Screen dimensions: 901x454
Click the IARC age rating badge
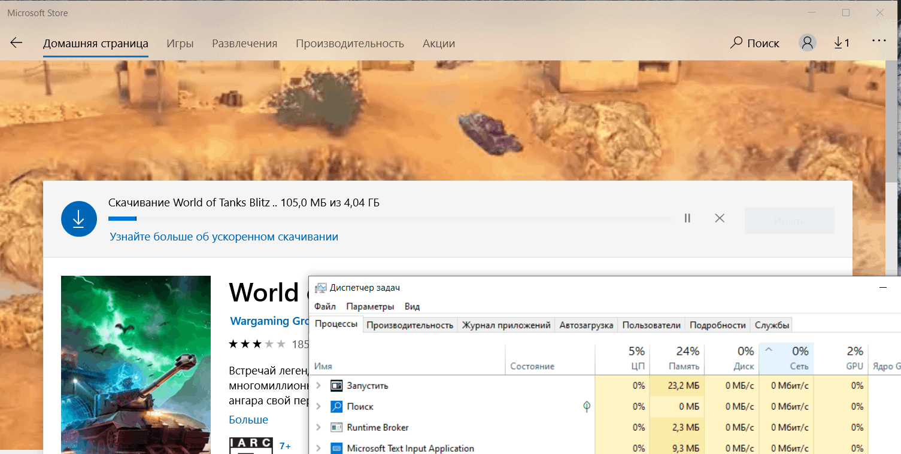(251, 446)
